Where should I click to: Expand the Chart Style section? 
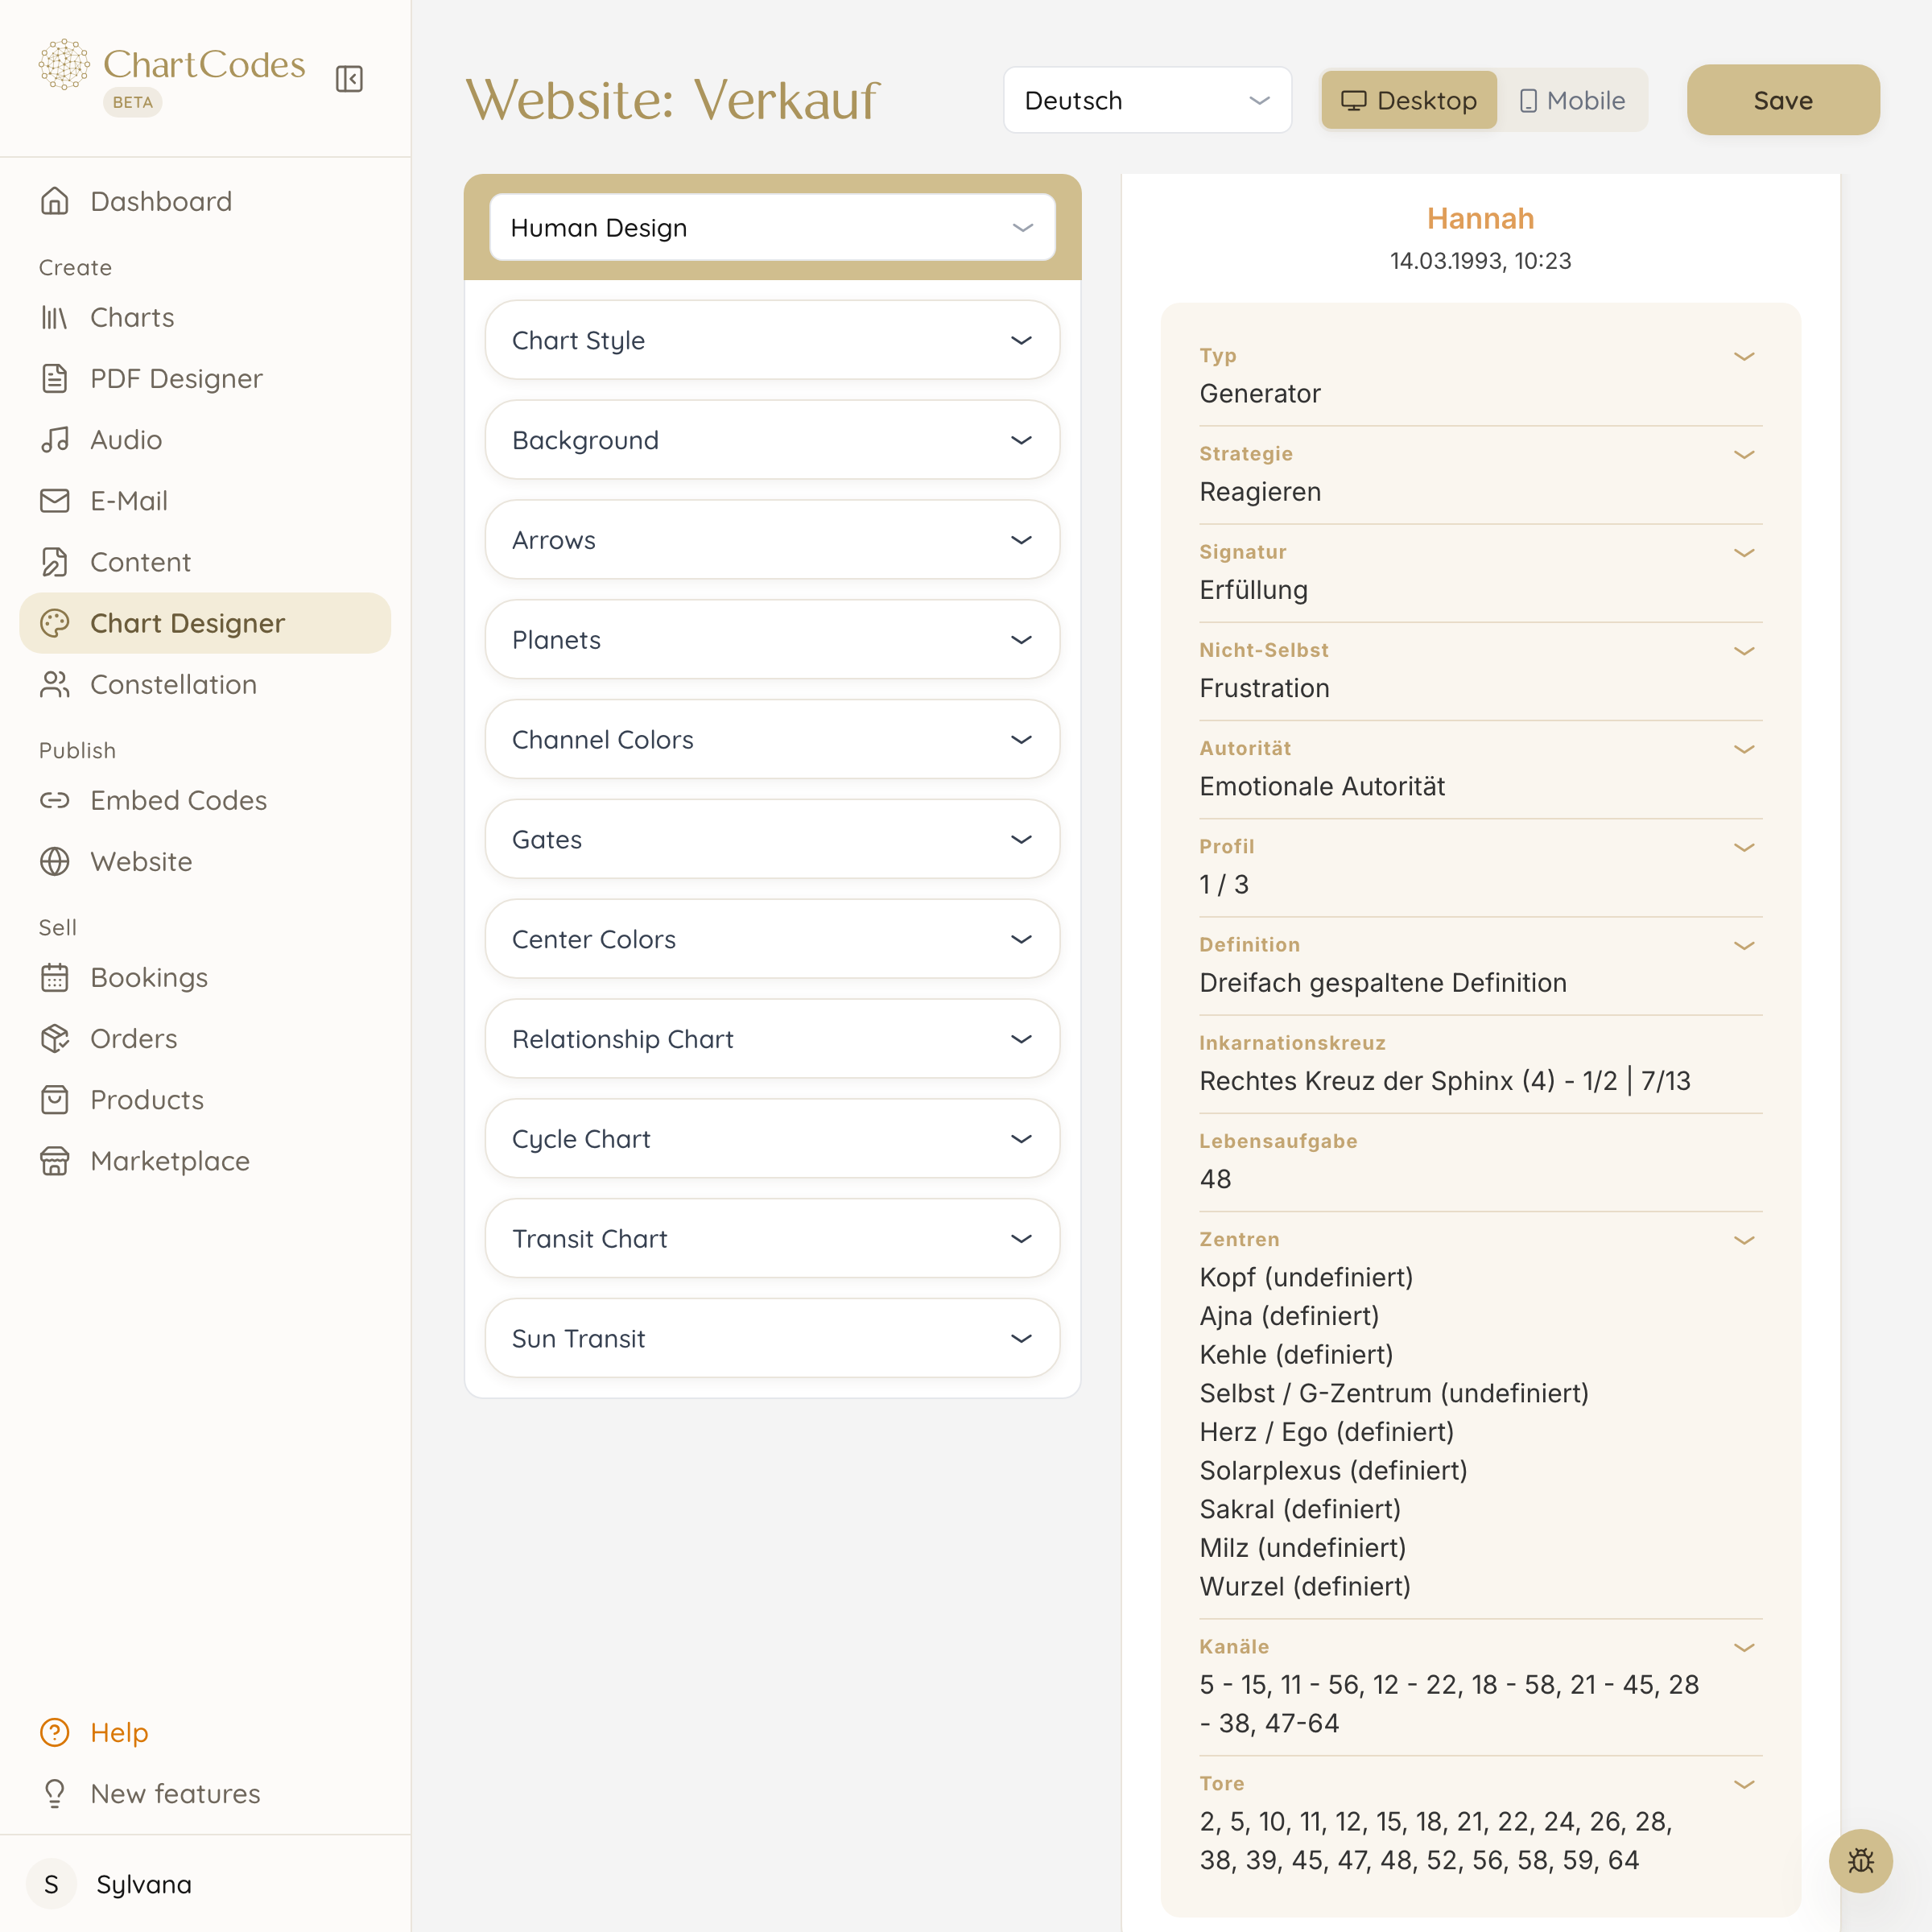[x=772, y=340]
